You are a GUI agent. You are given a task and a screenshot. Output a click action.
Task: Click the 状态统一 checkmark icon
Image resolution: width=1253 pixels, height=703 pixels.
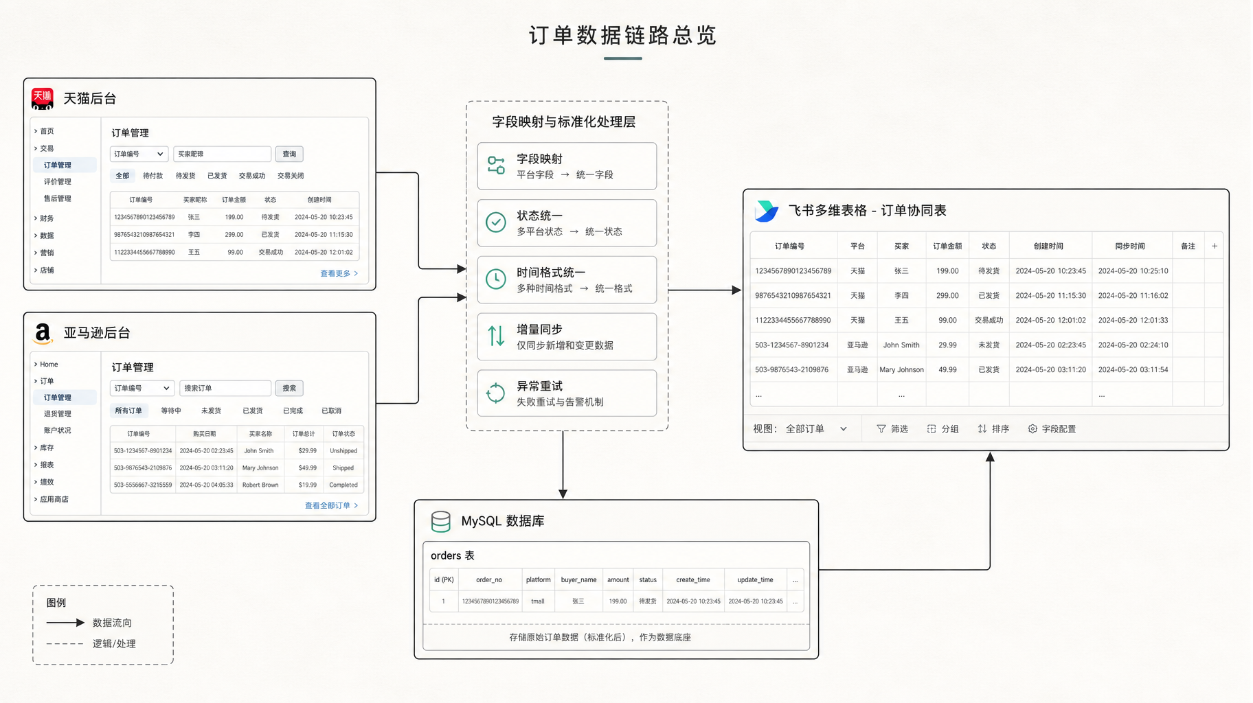point(496,222)
